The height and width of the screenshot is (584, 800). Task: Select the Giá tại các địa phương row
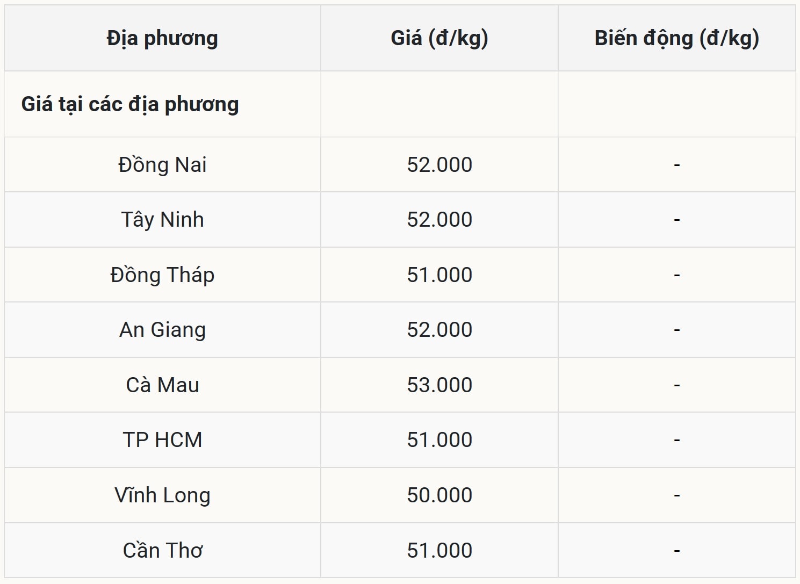pos(130,104)
